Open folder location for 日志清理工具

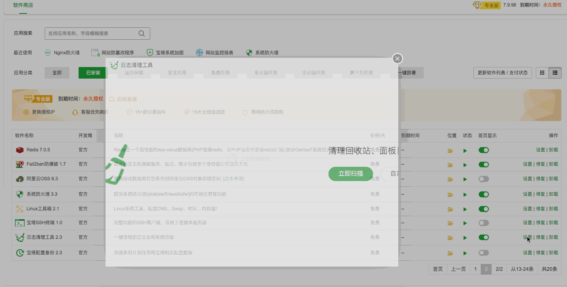pyautogui.click(x=450, y=238)
